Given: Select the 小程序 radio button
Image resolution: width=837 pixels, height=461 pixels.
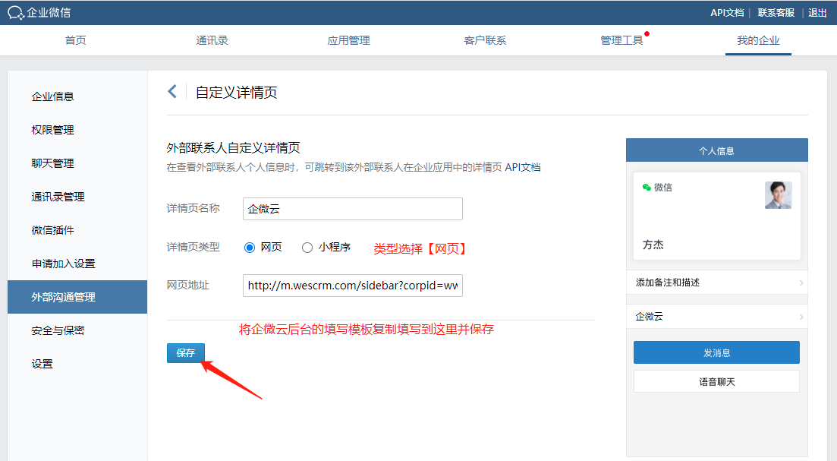Looking at the screenshot, I should pos(307,248).
